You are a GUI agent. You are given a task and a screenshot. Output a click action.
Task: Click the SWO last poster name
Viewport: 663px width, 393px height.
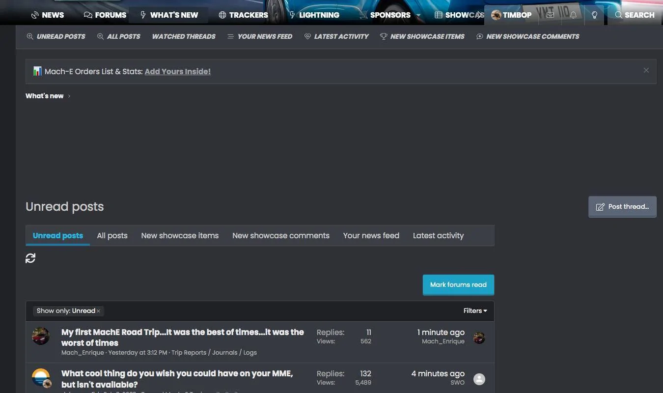click(x=457, y=383)
